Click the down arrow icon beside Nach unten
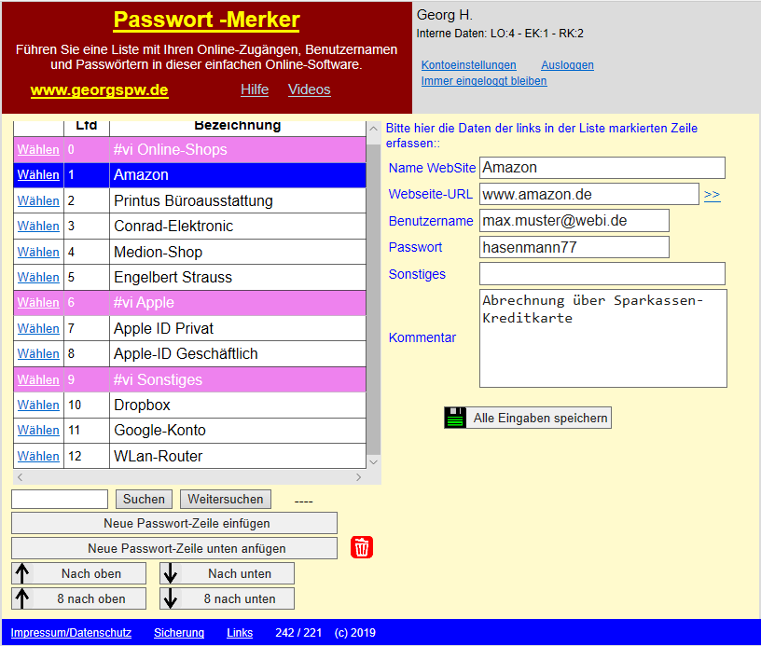Screen dimensions: 761x646 pyautogui.click(x=173, y=573)
